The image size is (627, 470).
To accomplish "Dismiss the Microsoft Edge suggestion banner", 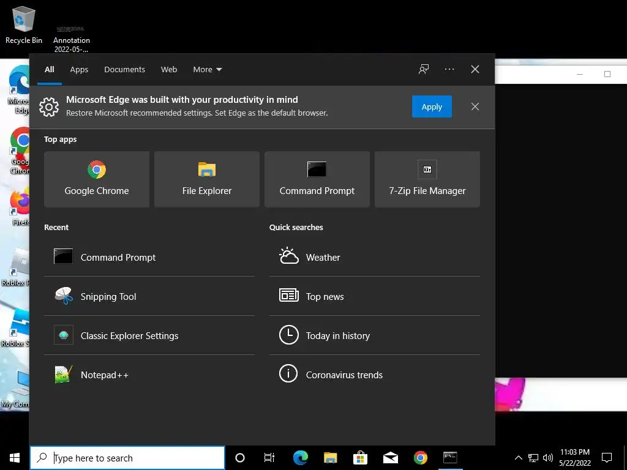I will tap(475, 106).
